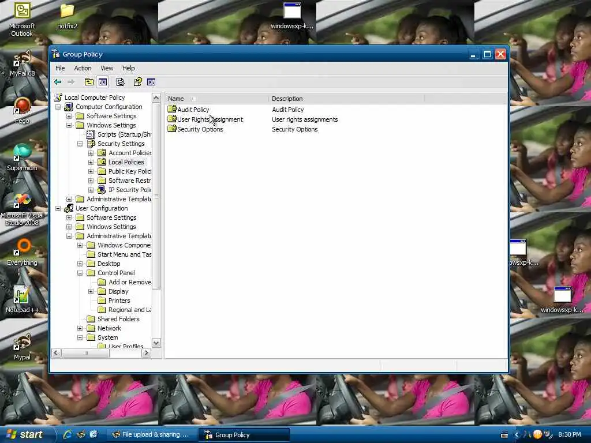
Task: Click Group Policy taskbar button
Action: (244, 434)
